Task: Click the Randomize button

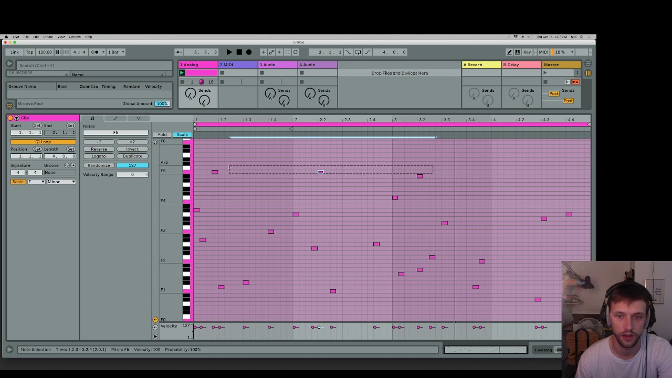Action: tap(99, 165)
